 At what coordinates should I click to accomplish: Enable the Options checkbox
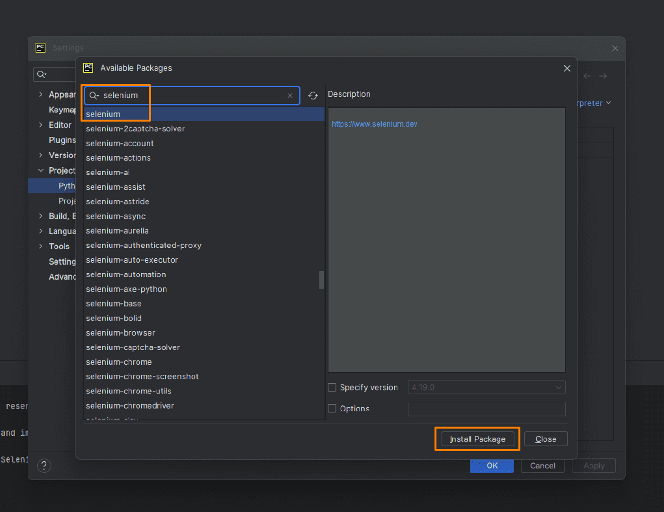(x=332, y=409)
